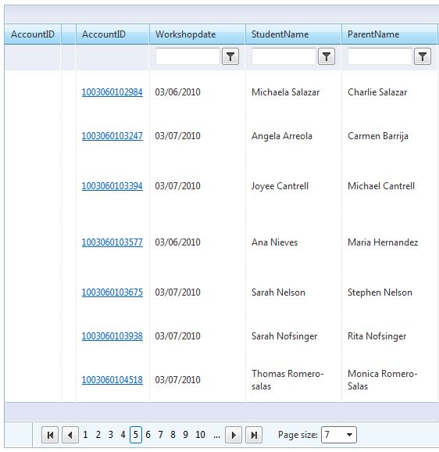The width and height of the screenshot is (439, 452).
Task: Open the StudentName filter funnel menu
Action: [x=327, y=56]
